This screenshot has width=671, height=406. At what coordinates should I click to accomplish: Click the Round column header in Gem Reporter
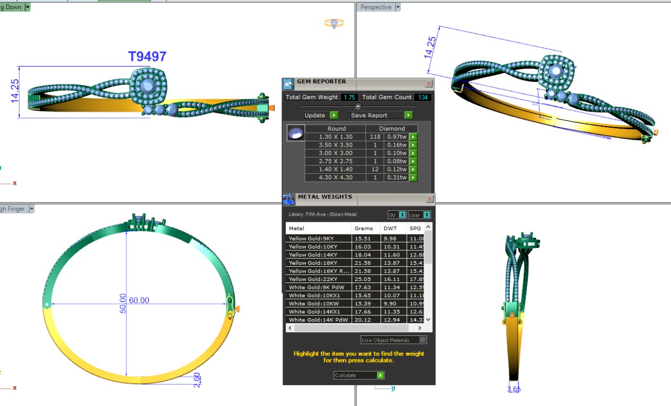[336, 128]
